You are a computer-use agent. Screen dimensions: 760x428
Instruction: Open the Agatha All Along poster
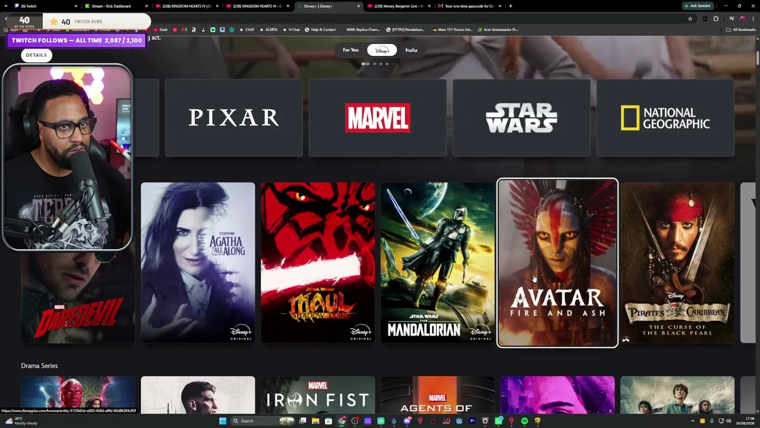[198, 263]
